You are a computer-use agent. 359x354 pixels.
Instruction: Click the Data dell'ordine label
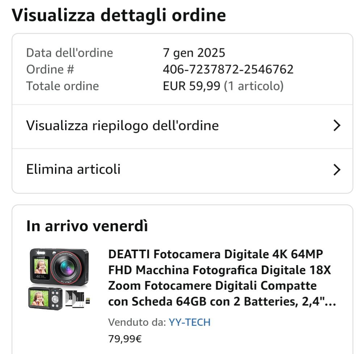[x=69, y=53]
